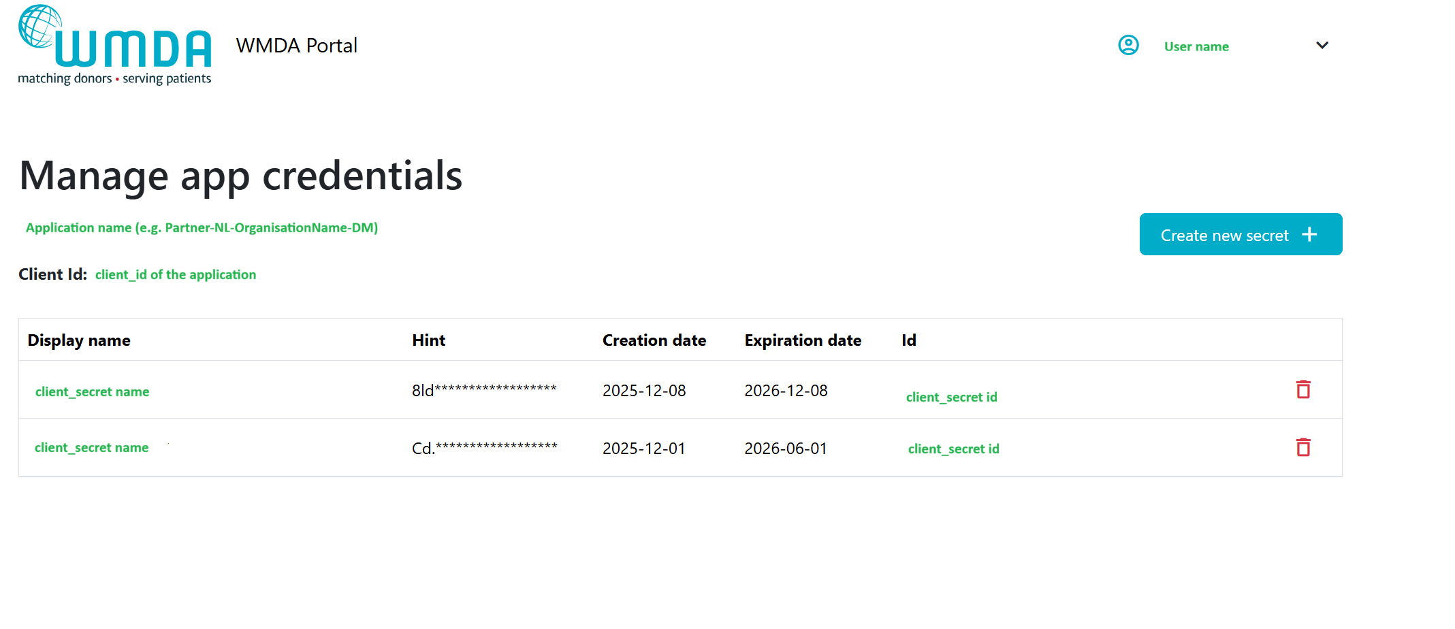Viewport: 1455px width, 629px height.
Task: Click the Display name column header
Action: point(79,340)
